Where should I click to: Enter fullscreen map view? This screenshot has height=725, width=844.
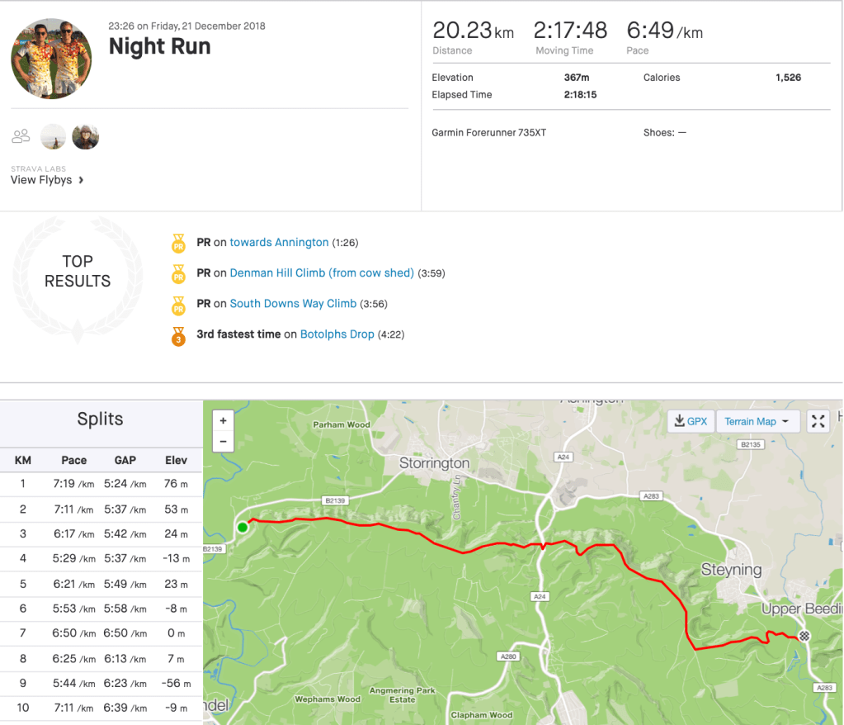point(818,421)
